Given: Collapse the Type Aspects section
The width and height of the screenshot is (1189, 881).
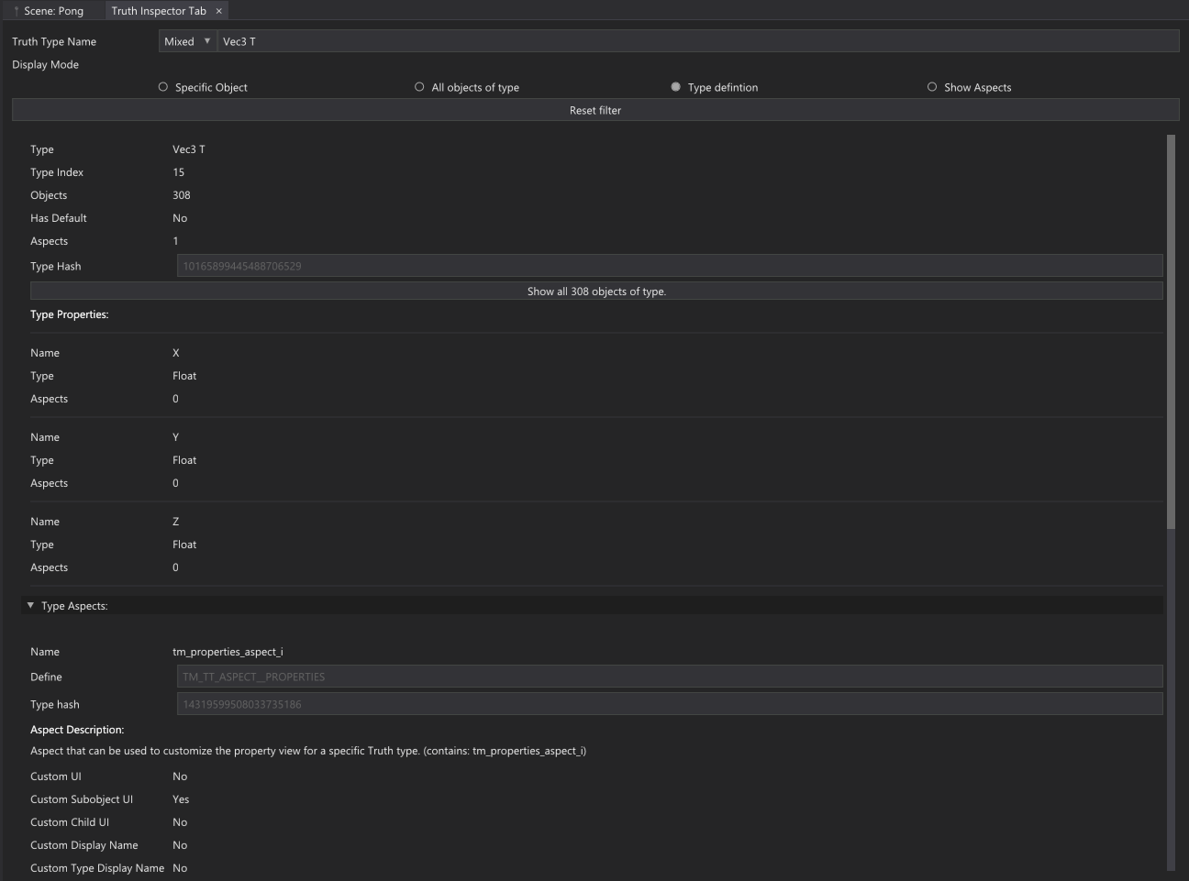Looking at the screenshot, I should [30, 605].
